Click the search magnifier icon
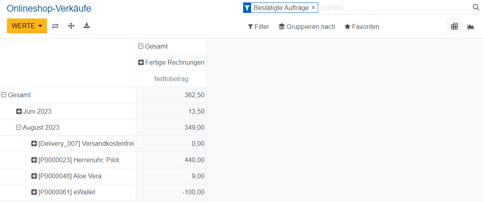 pos(476,7)
